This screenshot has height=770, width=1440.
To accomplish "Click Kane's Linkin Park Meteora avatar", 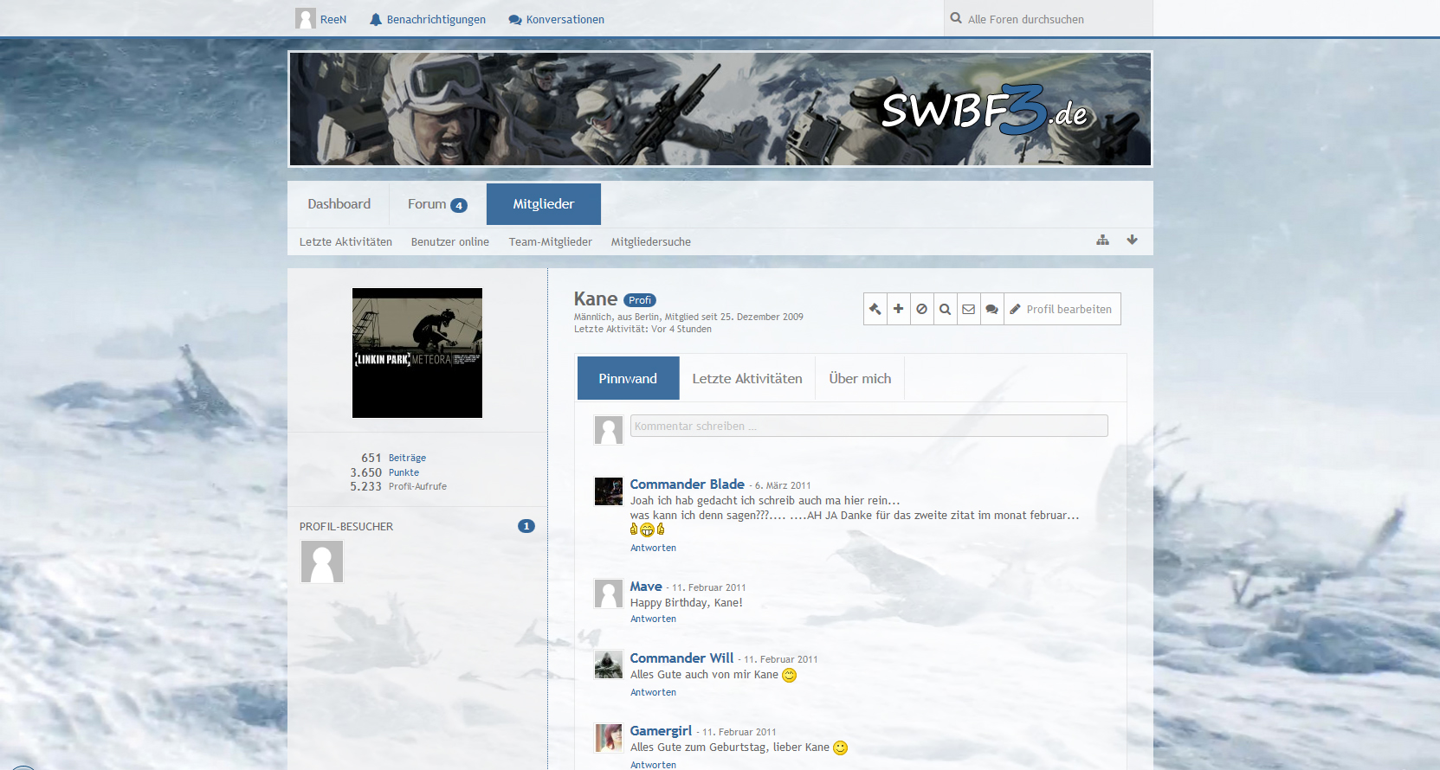I will [x=417, y=353].
